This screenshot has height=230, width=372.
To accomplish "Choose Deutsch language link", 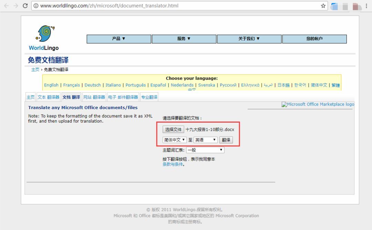I will [x=93, y=85].
